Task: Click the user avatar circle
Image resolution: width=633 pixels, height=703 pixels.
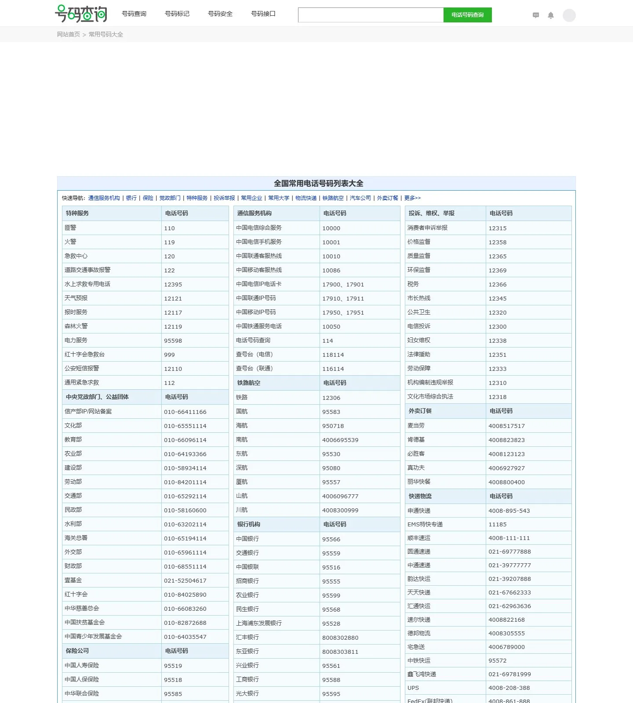Action: click(569, 15)
